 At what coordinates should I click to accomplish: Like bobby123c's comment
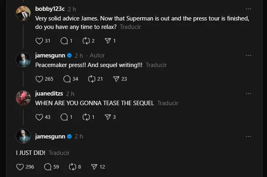point(39,41)
